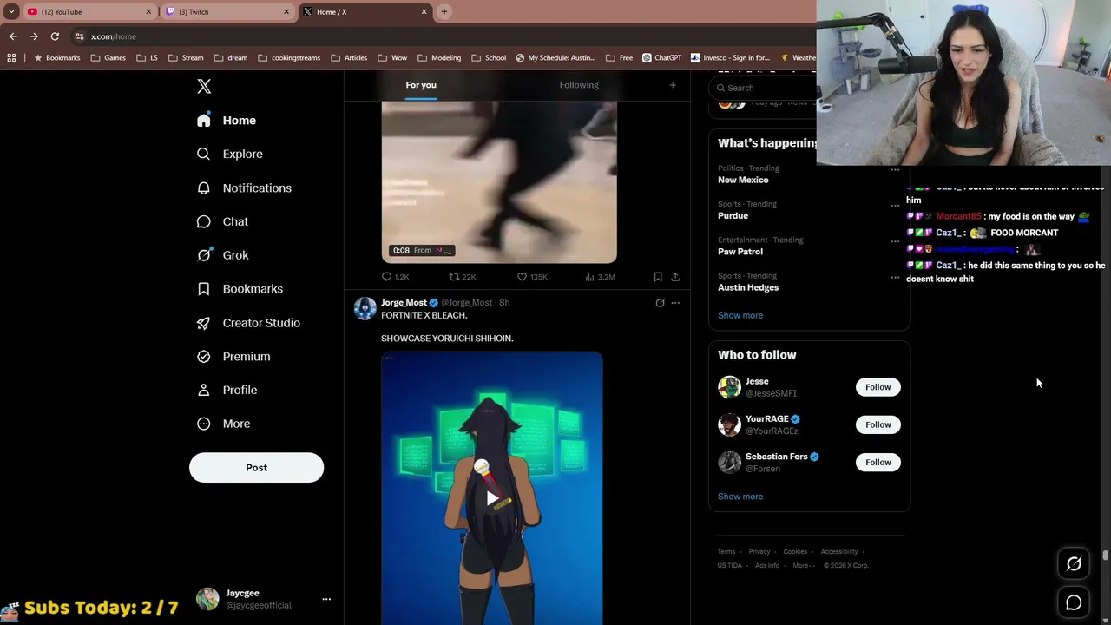Open Creator Studio icon
Screen dimensions: 1111x625
point(204,323)
